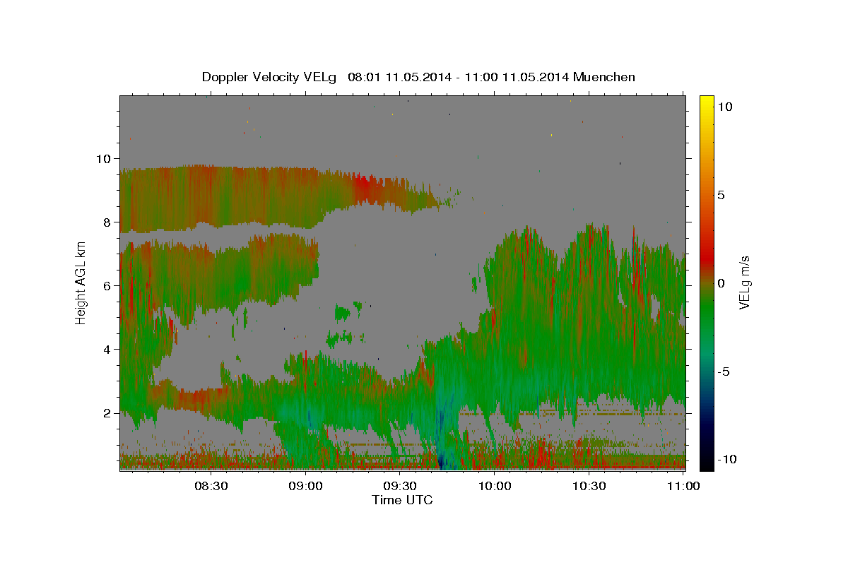Screen dimensions: 848x565
Task: Click the 09:30 time tick label
Action: point(400,486)
